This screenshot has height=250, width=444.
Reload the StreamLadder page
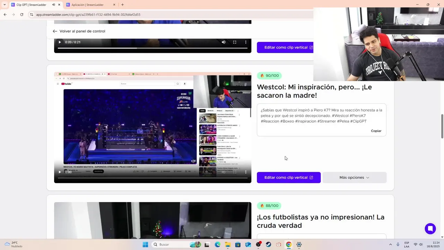point(22,15)
